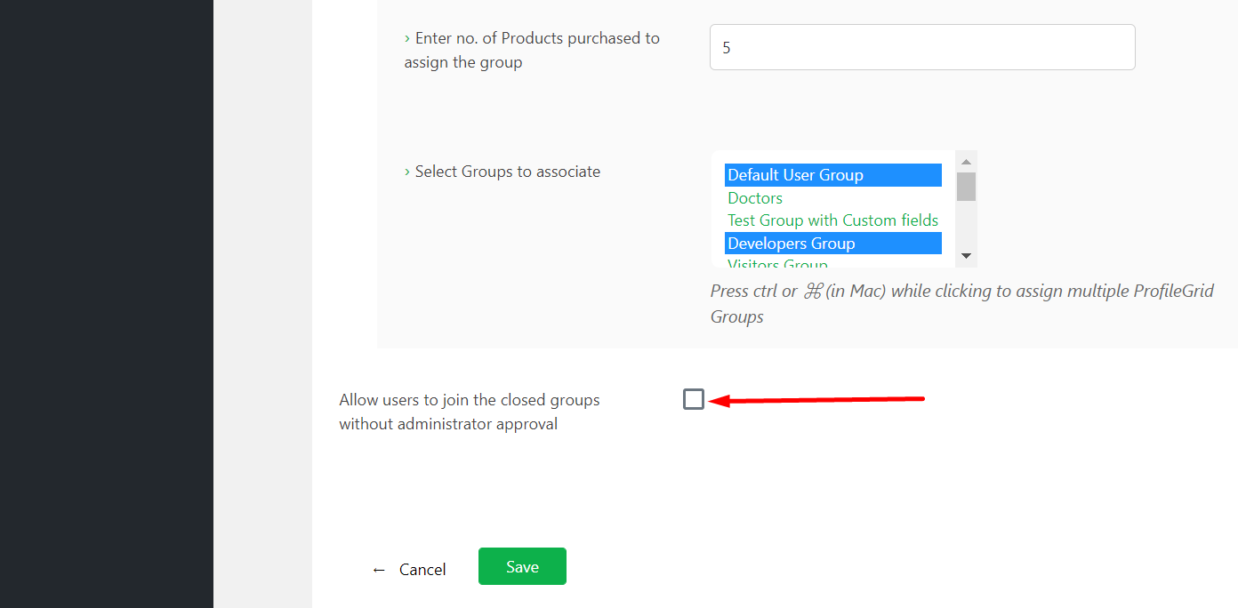Click the Select Groups to associate label

[507, 171]
